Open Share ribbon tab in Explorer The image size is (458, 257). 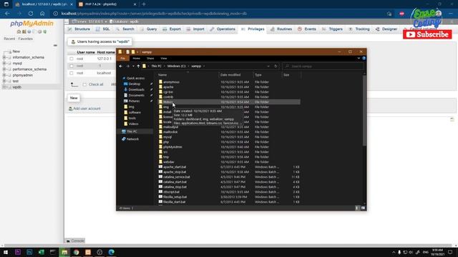pyautogui.click(x=150, y=59)
